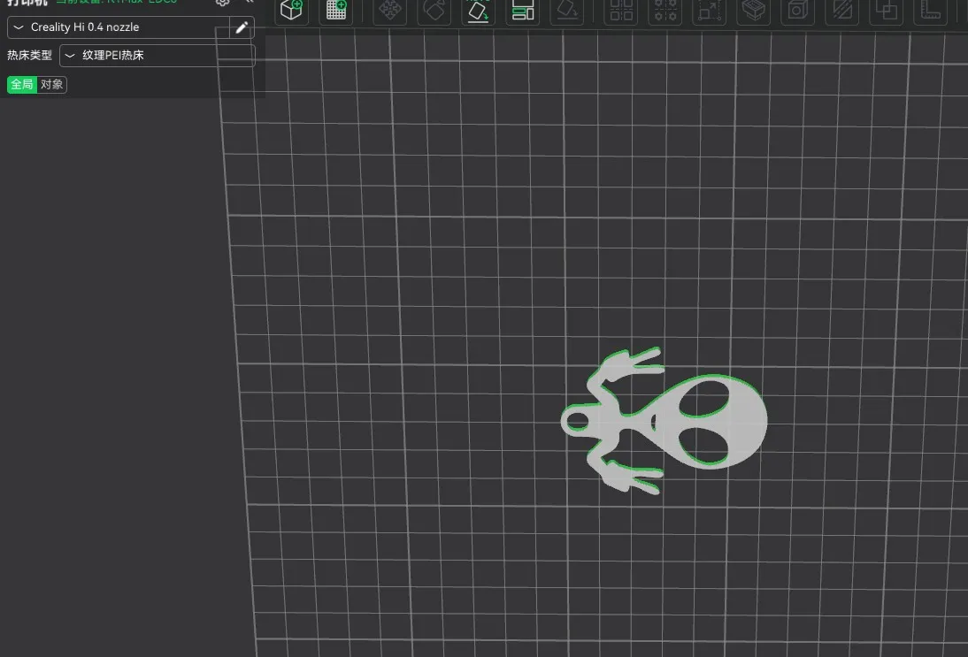This screenshot has height=657, width=968.
Task: Open printer settings gear icon
Action: pyautogui.click(x=223, y=2)
